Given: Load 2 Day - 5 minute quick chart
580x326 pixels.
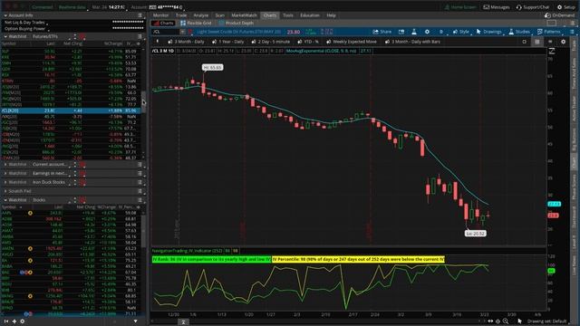Looking at the screenshot, I should pos(270,42).
